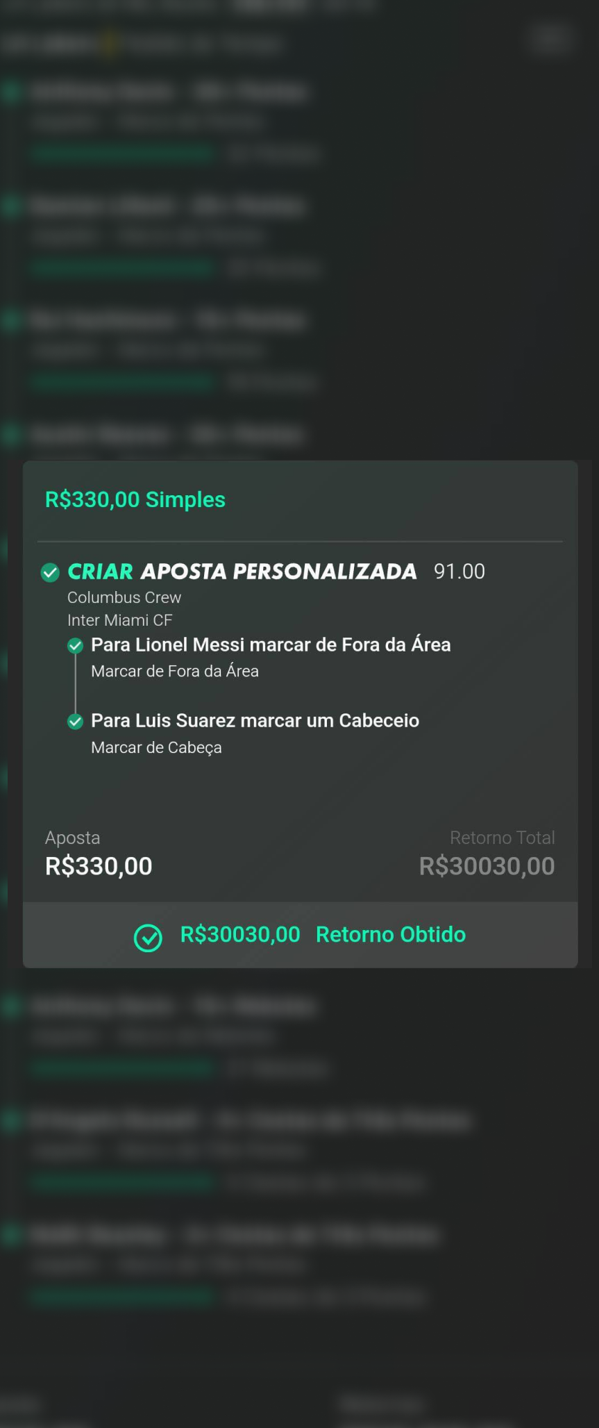Click the check icon beside Lionel Messi selection

(75, 646)
